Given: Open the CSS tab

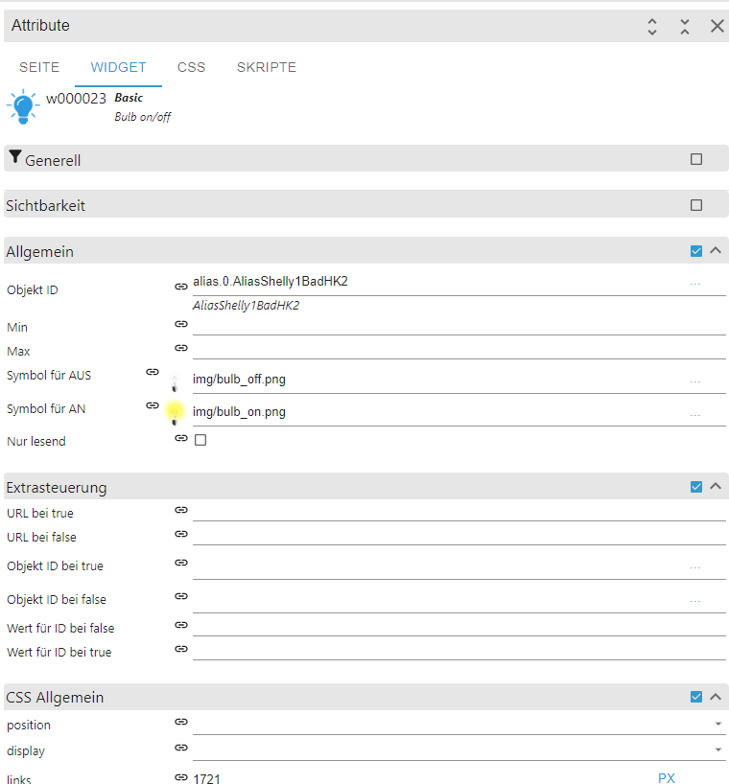Looking at the screenshot, I should coord(191,67).
